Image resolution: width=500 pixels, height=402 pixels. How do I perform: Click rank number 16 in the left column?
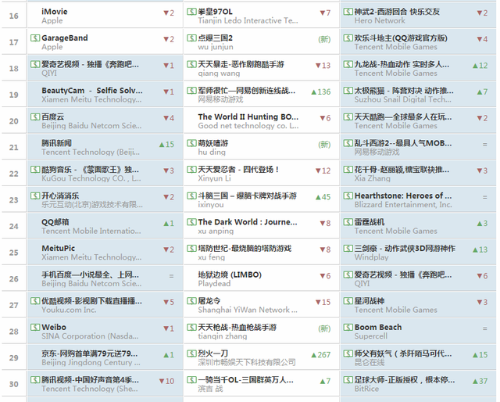click(x=14, y=16)
